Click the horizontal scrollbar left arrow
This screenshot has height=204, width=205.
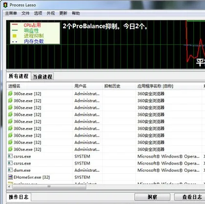pos(9,186)
